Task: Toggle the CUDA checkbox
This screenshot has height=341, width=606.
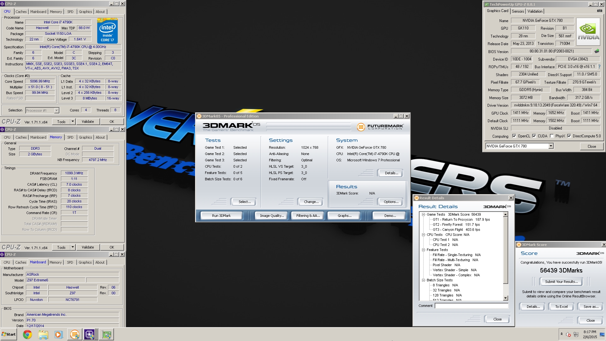Action: pos(534,136)
